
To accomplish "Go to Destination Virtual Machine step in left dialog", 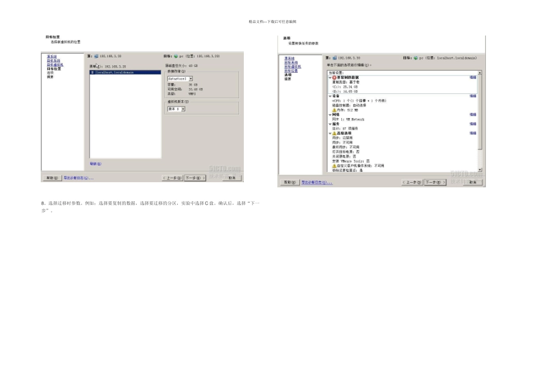I will [x=55, y=65].
